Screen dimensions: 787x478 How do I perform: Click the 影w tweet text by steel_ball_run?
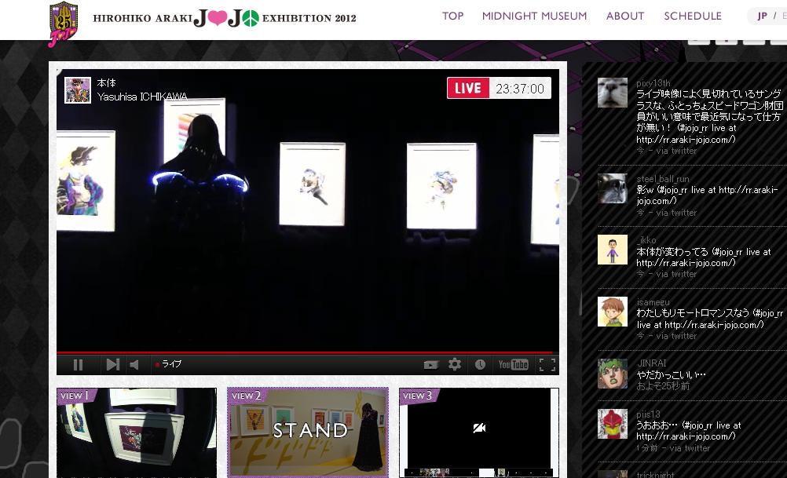pyautogui.click(x=707, y=195)
